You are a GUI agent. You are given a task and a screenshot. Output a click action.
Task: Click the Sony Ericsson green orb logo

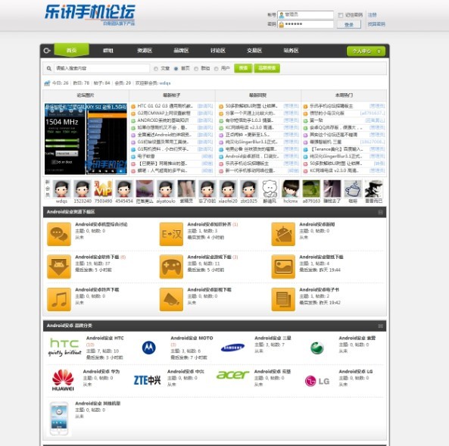317,348
